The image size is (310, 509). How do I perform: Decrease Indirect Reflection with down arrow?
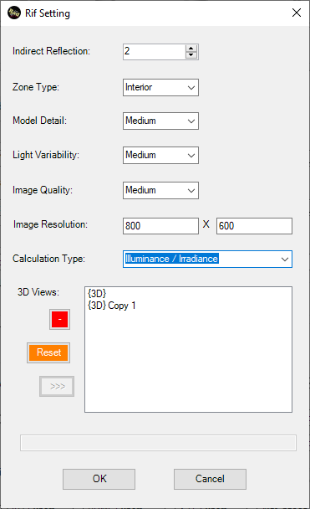[x=191, y=55]
